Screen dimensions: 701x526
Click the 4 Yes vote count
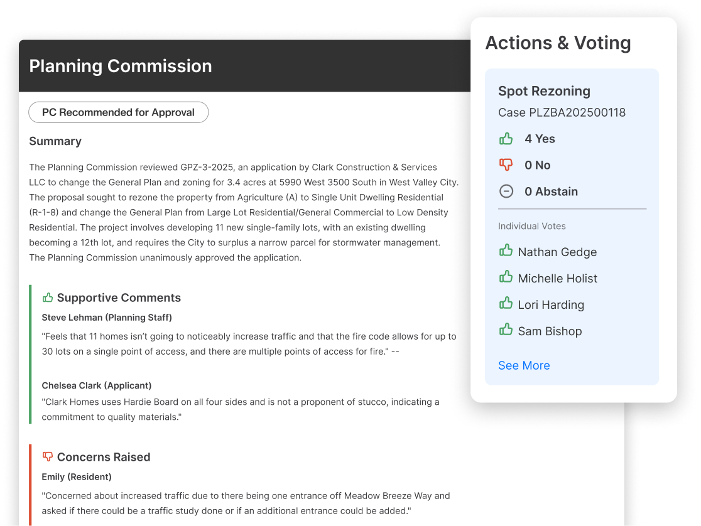coord(540,139)
